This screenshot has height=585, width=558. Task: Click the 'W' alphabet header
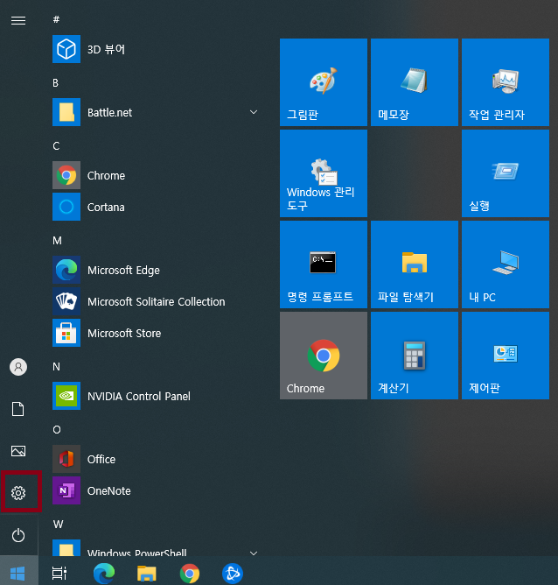coord(58,525)
